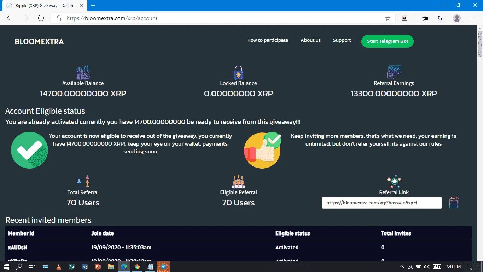Click the 13300.00000000 XRP referral earnings value
The image size is (483, 272).
point(394,94)
